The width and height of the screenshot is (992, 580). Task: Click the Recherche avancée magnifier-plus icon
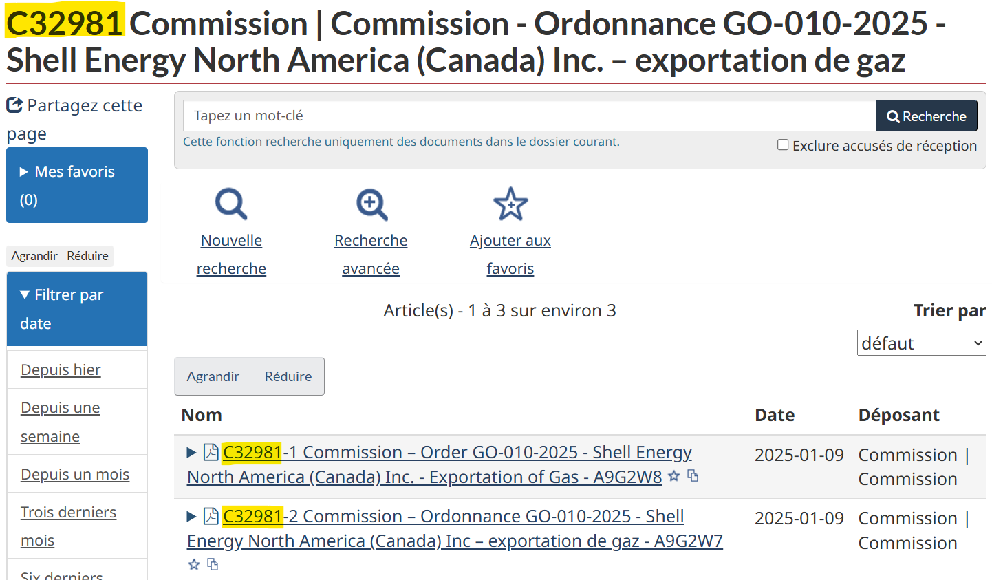[x=371, y=204]
